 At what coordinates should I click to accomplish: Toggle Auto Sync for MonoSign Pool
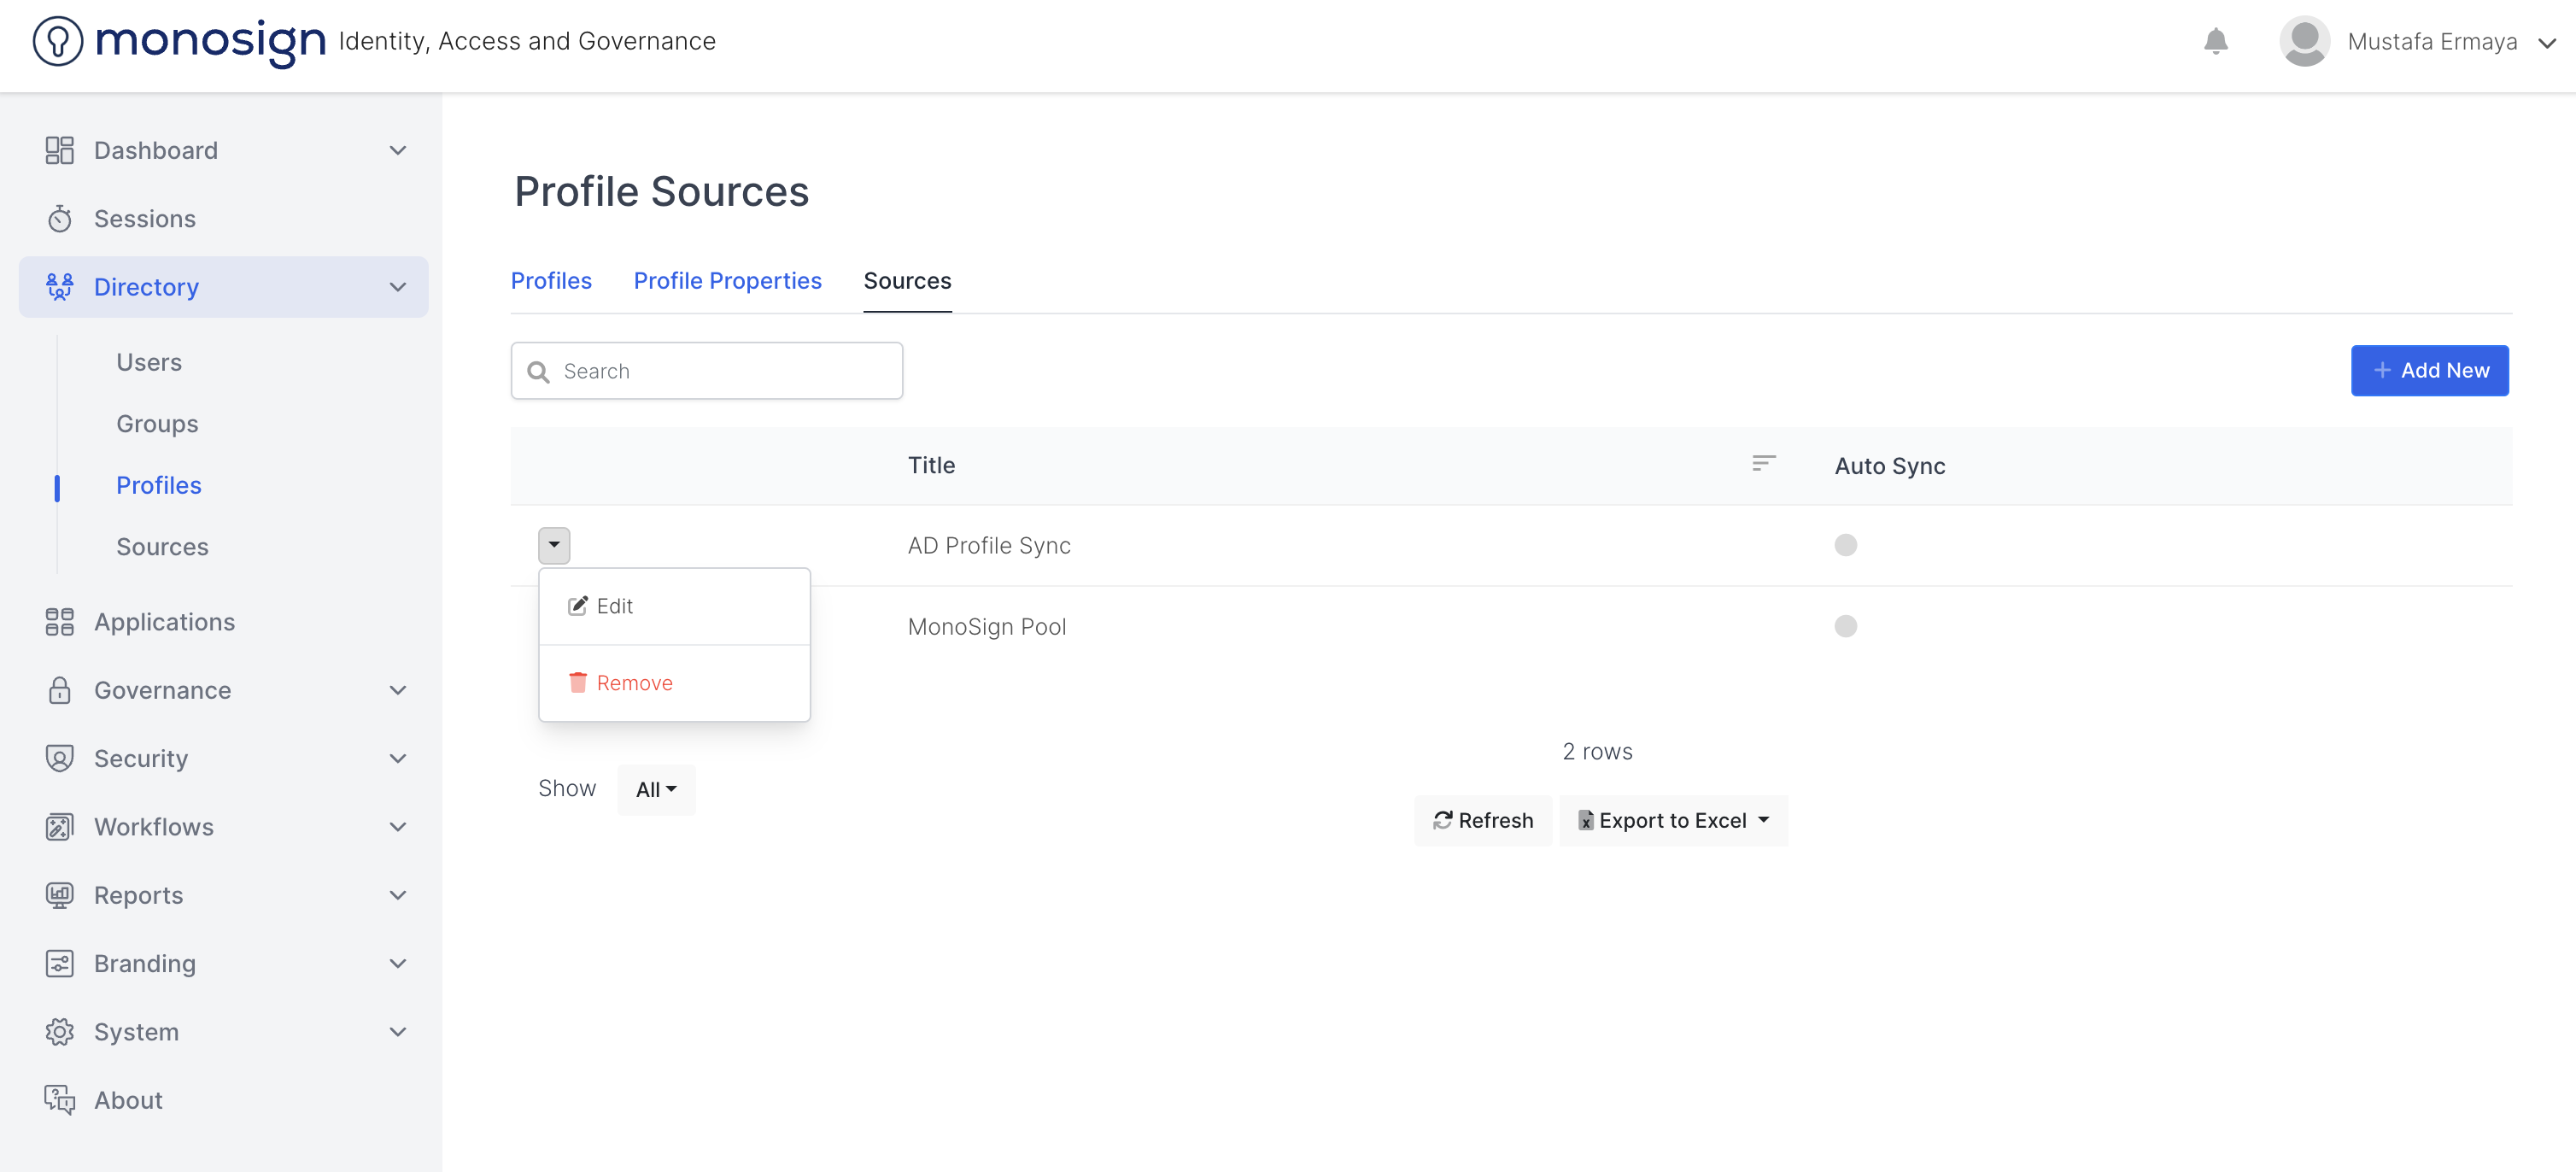point(1845,626)
